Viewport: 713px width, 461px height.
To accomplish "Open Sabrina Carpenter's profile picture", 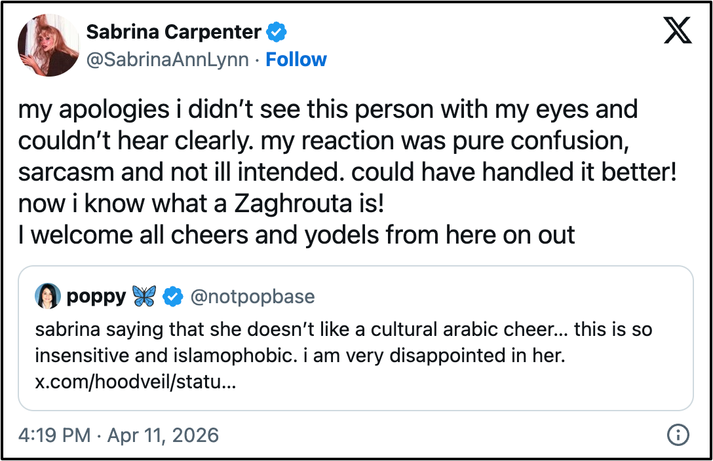I will [48, 45].
